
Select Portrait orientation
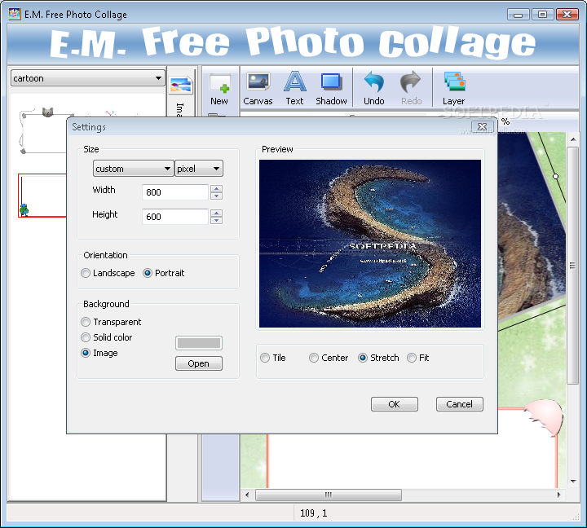(164, 273)
